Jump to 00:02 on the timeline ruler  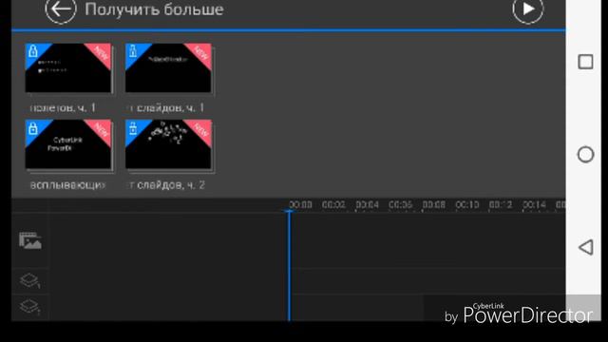[x=333, y=204]
